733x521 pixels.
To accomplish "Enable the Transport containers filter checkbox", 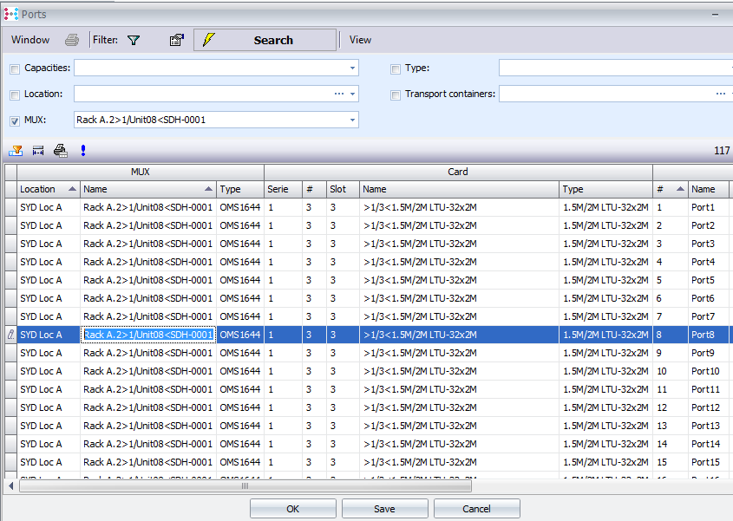I will pos(396,95).
